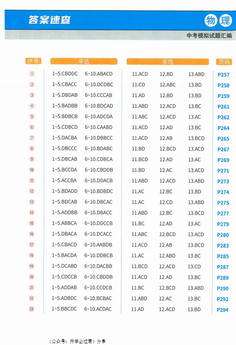Select the 单选 column header
Viewport: 236px width, 345px height.
(84, 61)
